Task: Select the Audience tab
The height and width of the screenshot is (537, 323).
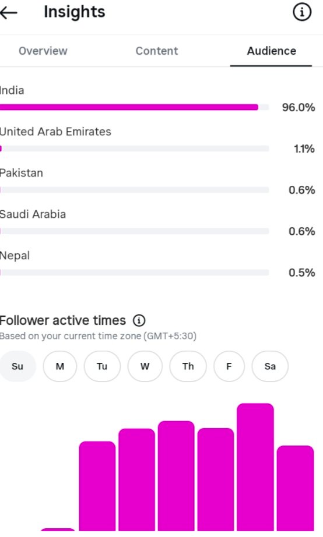Action: point(271,51)
